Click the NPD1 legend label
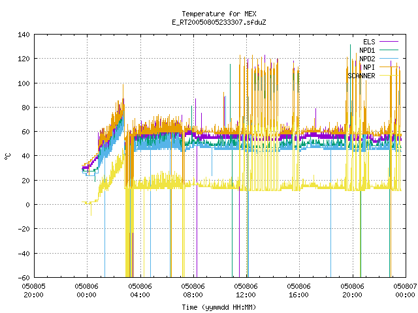The height and width of the screenshot is (313, 418). pos(367,50)
